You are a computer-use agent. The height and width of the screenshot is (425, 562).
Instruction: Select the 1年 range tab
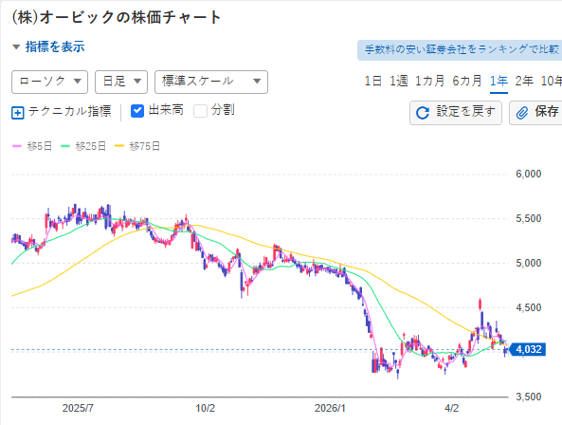pos(499,81)
